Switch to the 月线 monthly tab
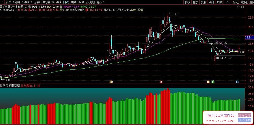Screen dimensions: 254x125 [x=82, y=2]
